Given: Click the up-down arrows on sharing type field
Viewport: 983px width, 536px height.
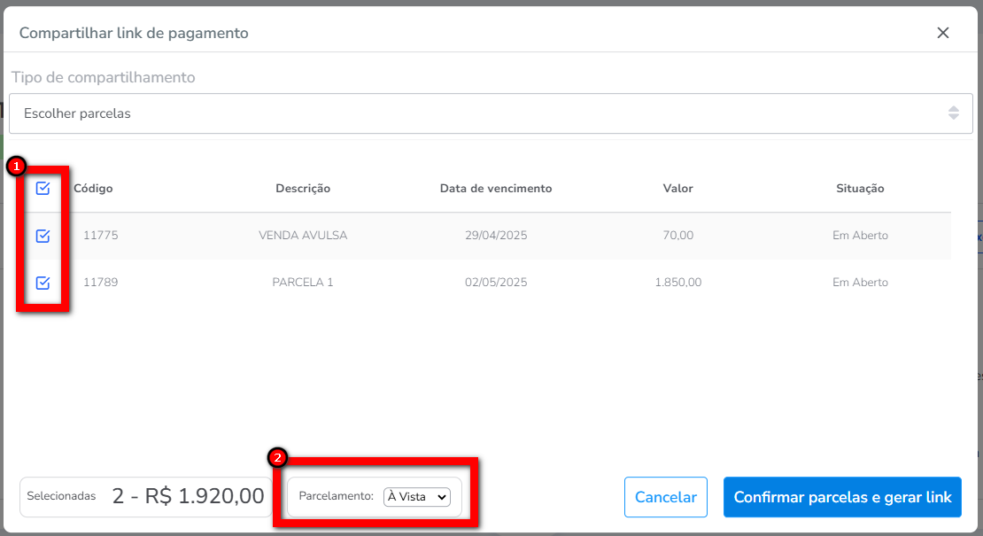Looking at the screenshot, I should pyautogui.click(x=953, y=113).
